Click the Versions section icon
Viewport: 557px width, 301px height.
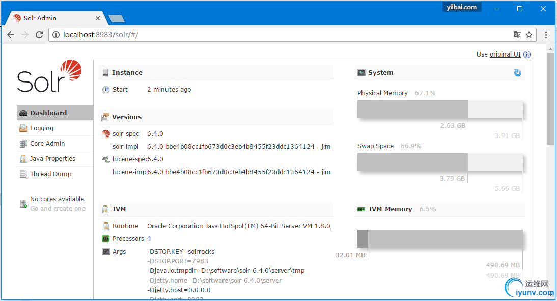pyautogui.click(x=105, y=117)
